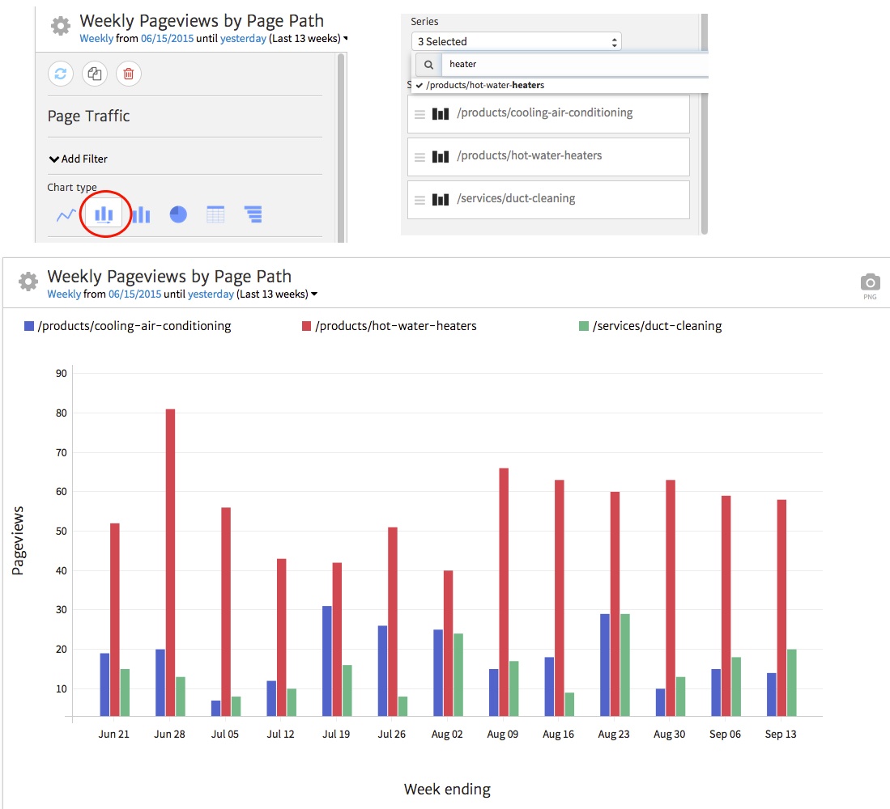Viewport: 890px width, 809px height.
Task: Click the duplicate widget icon
Action: (94, 73)
